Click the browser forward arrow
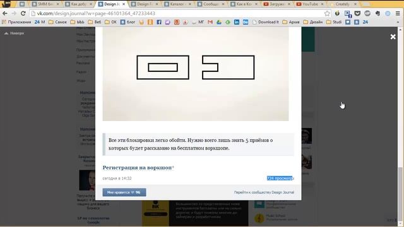 14,13
